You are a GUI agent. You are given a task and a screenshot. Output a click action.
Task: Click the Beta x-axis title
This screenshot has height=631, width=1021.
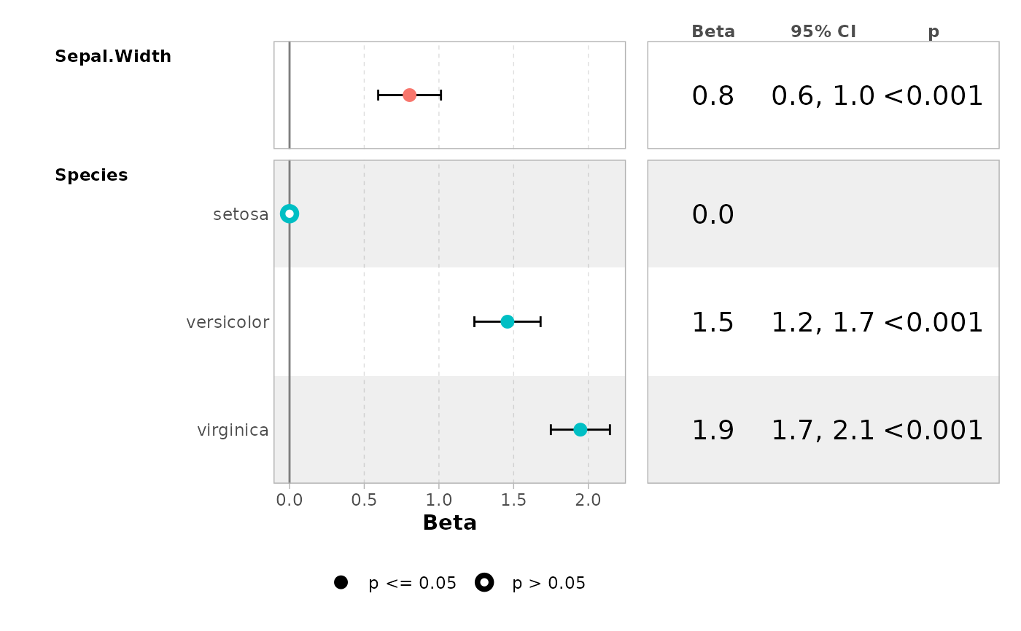449,523
